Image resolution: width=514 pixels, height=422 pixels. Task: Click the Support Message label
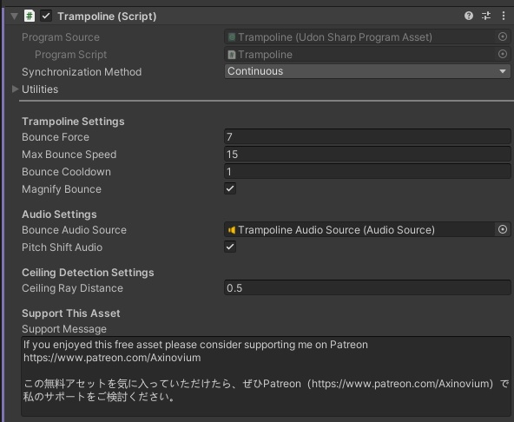(64, 329)
